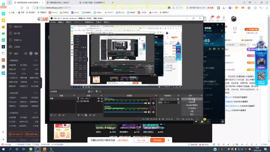Open Windows Start menu
Viewport: 270px width, 152px height.
point(3,149)
